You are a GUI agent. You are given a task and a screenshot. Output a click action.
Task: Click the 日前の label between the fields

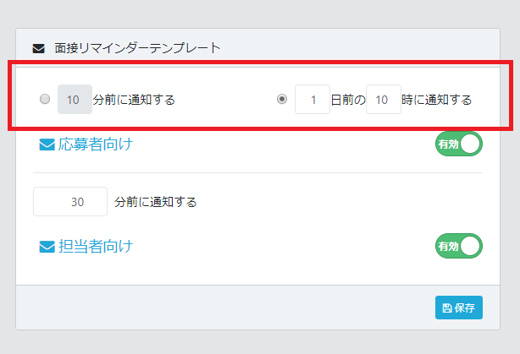pos(347,100)
